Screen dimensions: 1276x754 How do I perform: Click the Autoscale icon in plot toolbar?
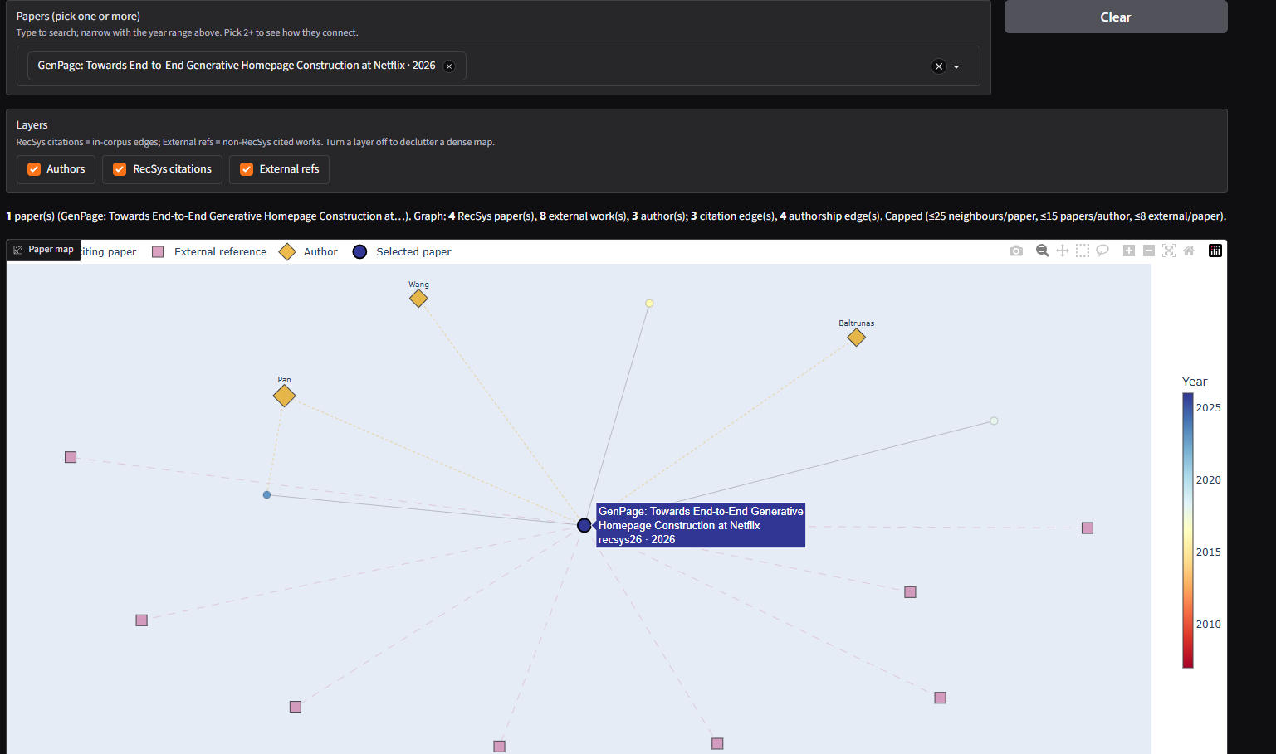pyautogui.click(x=1169, y=251)
